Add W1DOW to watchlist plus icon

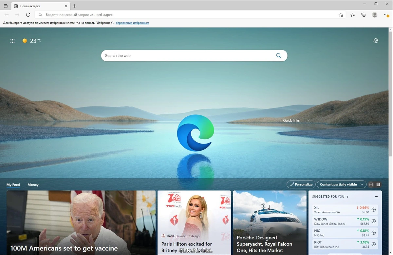pos(374,221)
